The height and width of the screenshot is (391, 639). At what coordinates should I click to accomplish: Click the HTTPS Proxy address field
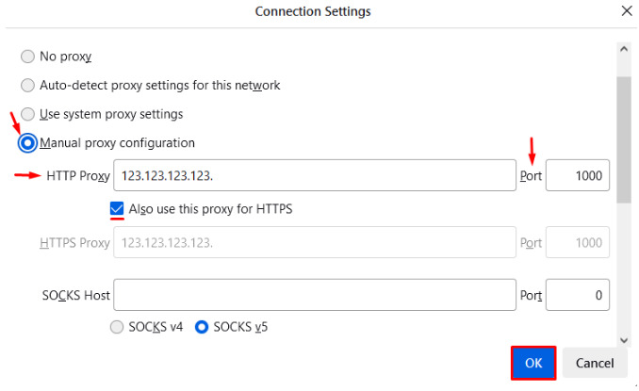pyautogui.click(x=314, y=242)
